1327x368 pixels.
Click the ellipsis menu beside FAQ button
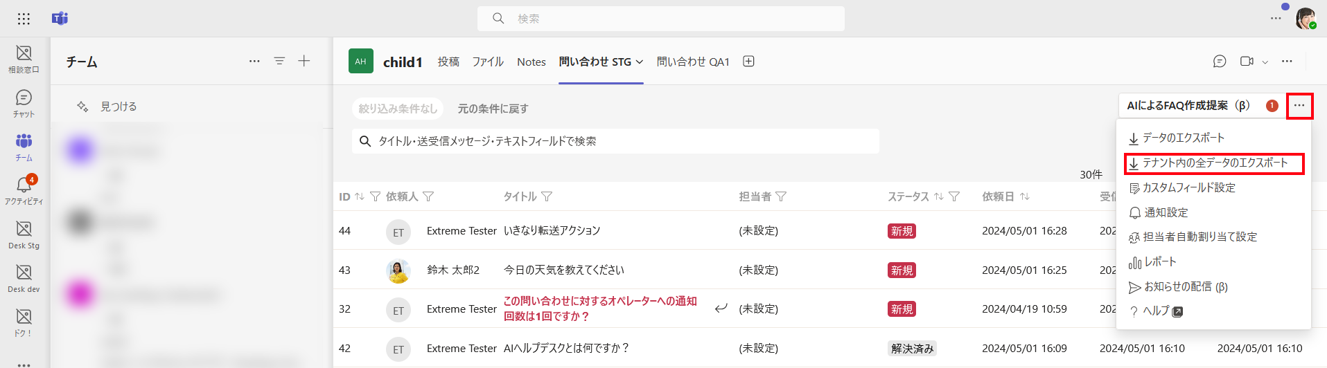[1299, 106]
